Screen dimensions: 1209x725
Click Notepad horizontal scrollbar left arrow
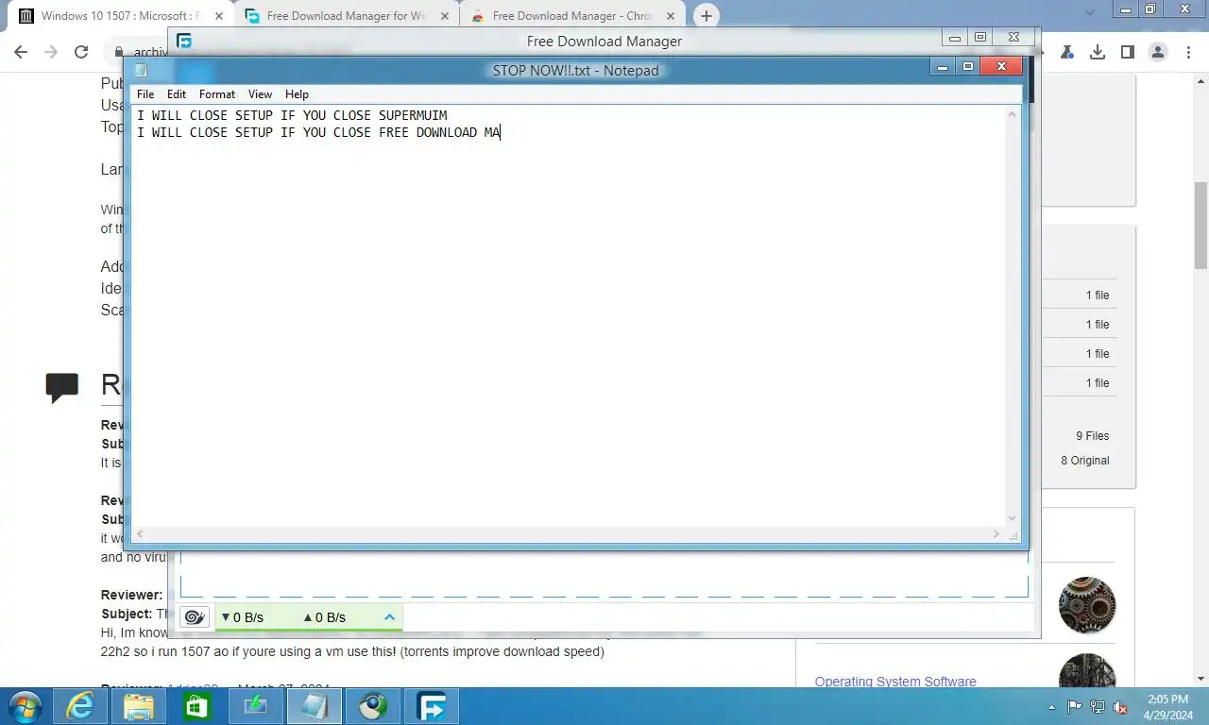click(x=140, y=534)
